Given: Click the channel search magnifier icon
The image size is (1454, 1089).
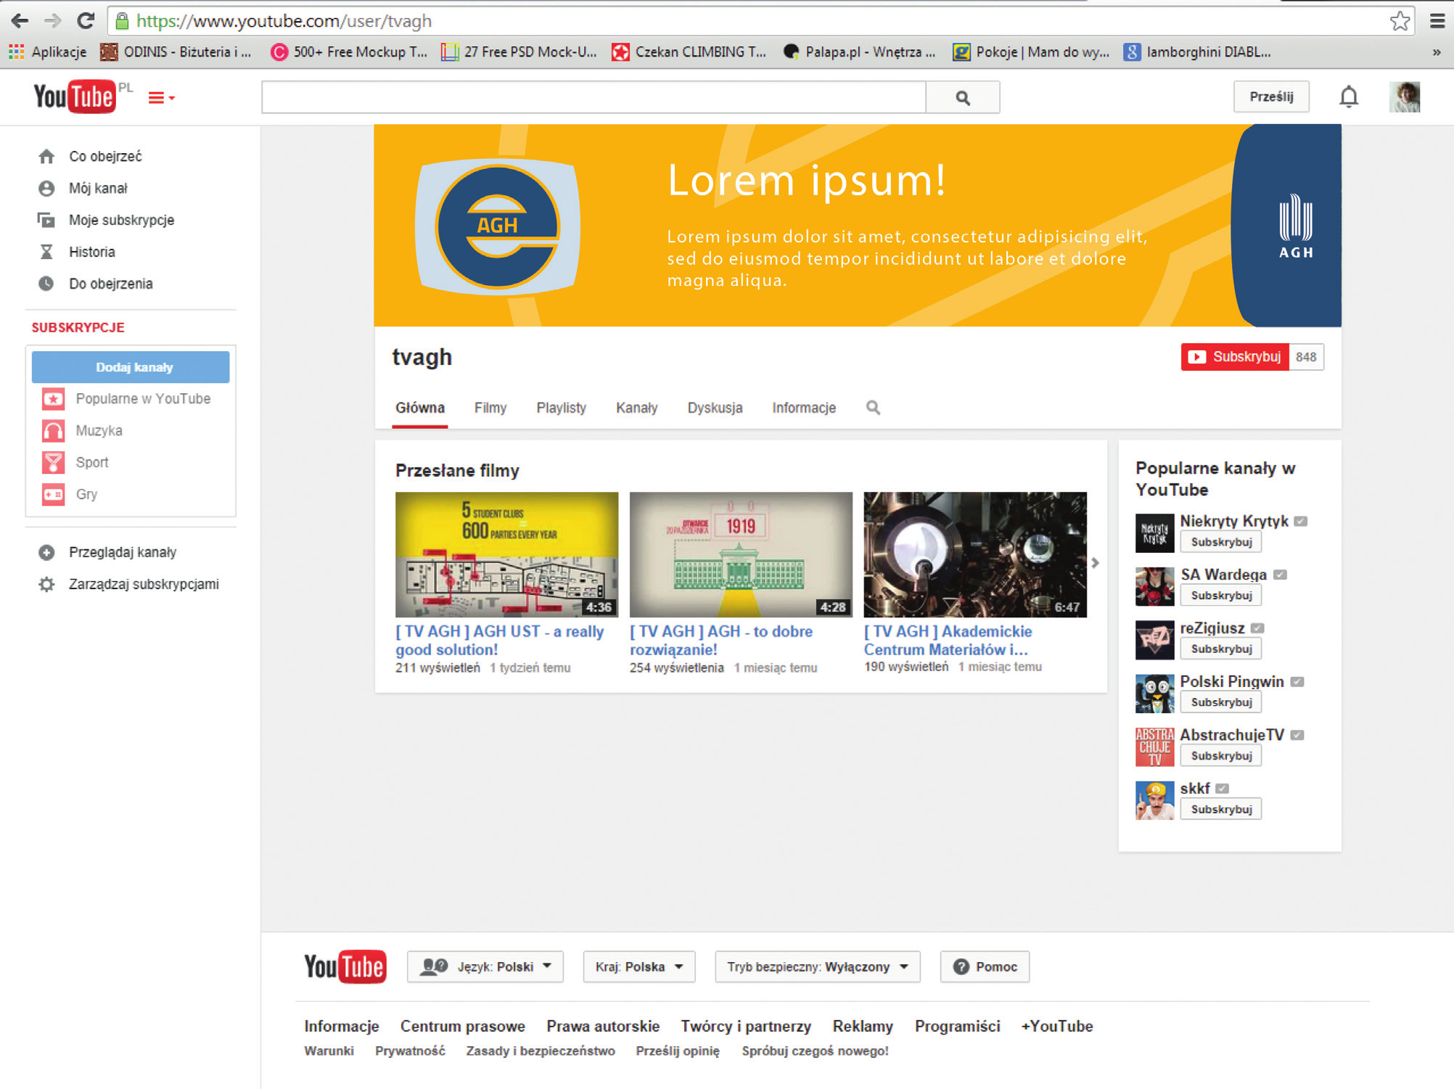Looking at the screenshot, I should [x=873, y=408].
